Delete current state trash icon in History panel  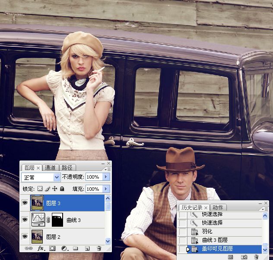tap(256, 257)
